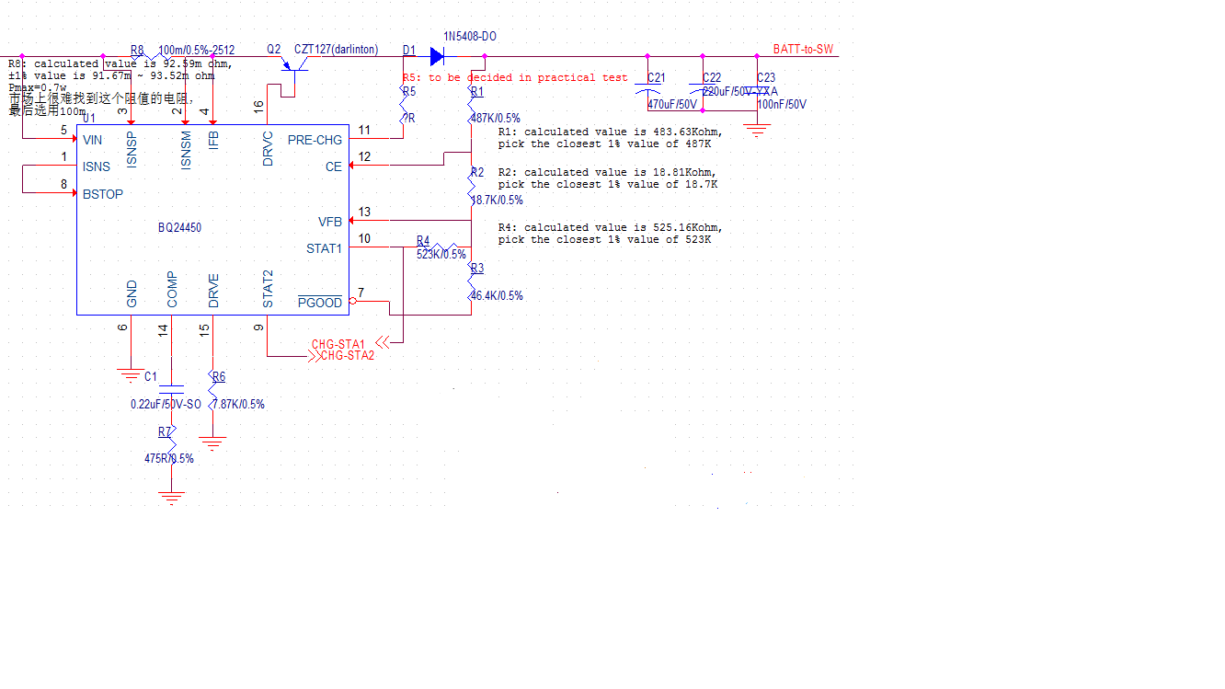1225x689 pixels.
Task: Select the BQ24450 part name text
Action: point(179,227)
